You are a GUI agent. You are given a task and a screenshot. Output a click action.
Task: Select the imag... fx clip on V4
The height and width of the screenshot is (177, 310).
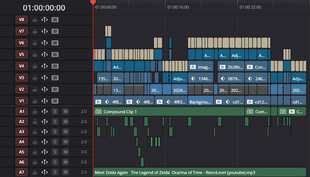pyautogui.click(x=201, y=66)
